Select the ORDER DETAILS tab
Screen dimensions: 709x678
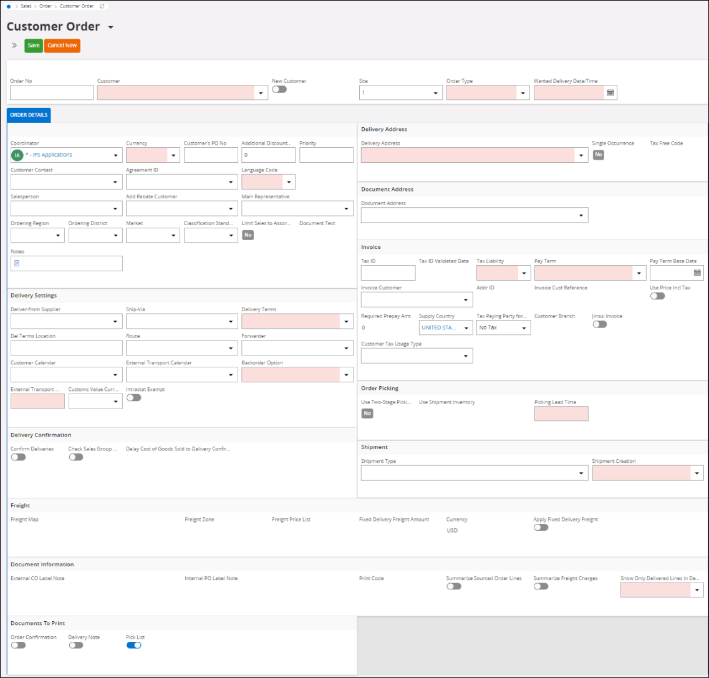tap(29, 115)
